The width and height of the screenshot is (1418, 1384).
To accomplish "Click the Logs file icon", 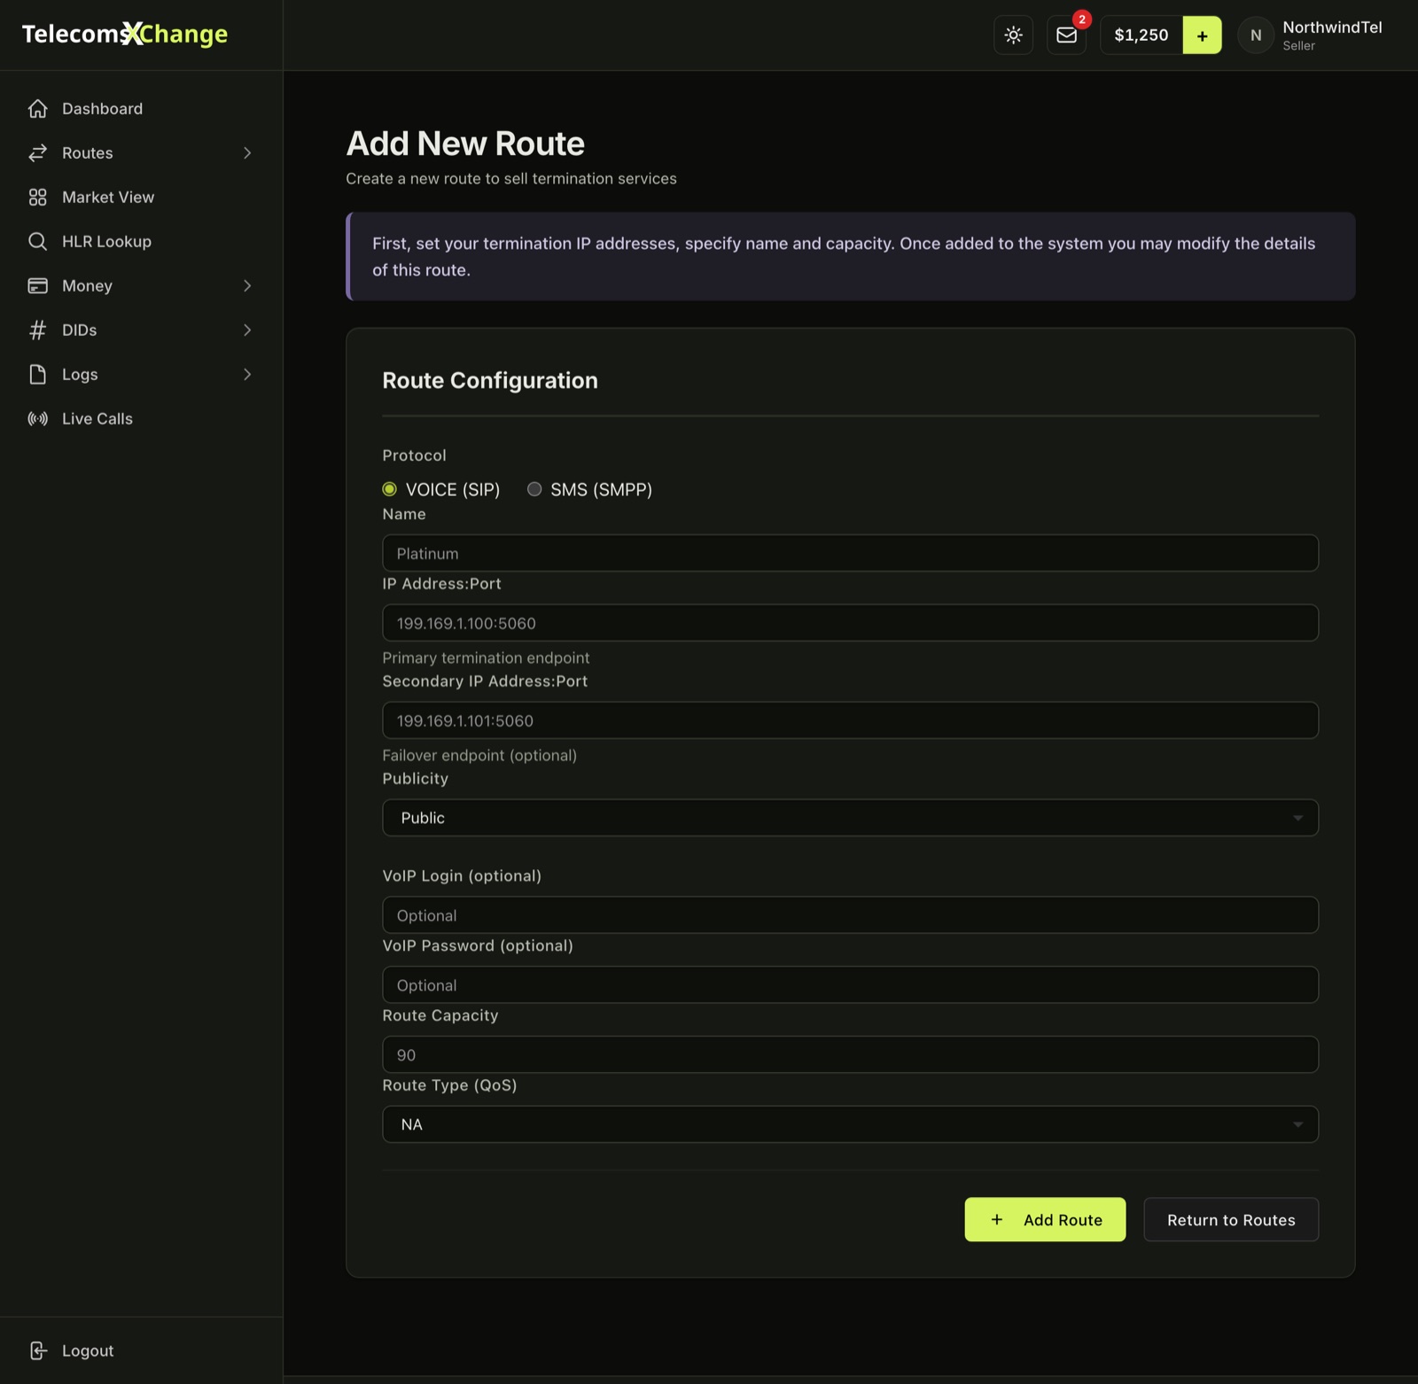I will click(x=37, y=374).
